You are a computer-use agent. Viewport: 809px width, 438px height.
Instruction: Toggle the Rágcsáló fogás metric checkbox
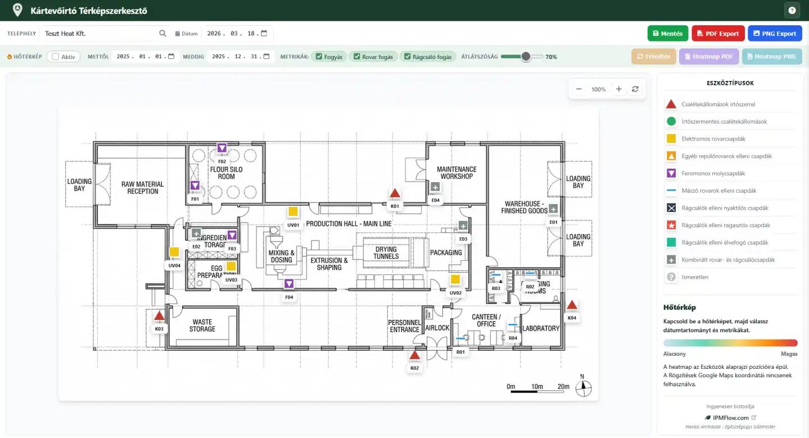pos(408,57)
